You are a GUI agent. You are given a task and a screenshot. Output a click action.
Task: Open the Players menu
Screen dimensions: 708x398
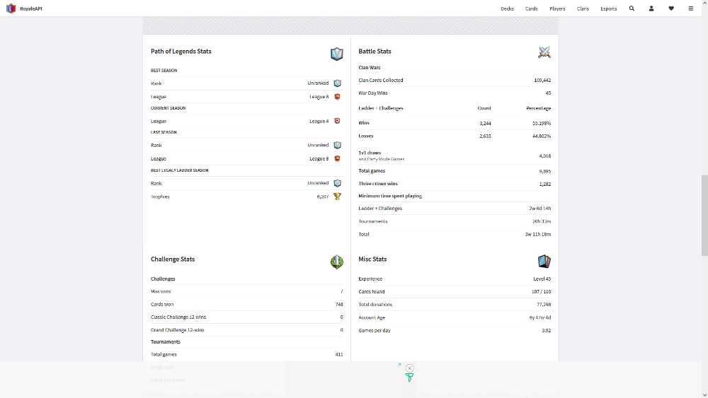557,8
